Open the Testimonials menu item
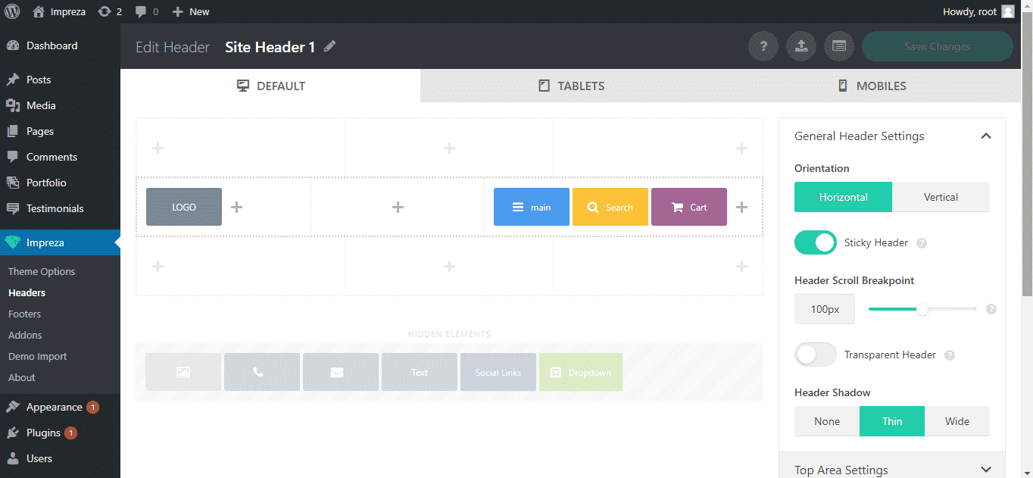1033x478 pixels. coord(60,208)
